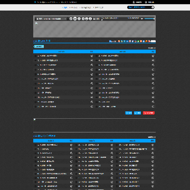Image resolution: width=190 pixels, height=190 pixels.
Task: Click the first share icon in the colorful share row
Action: (x=119, y=41)
